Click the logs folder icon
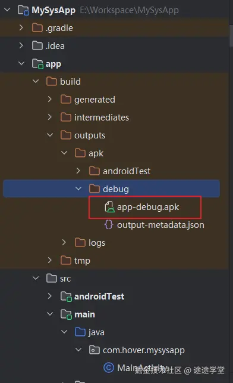The height and width of the screenshot is (383, 233). tap(80, 242)
